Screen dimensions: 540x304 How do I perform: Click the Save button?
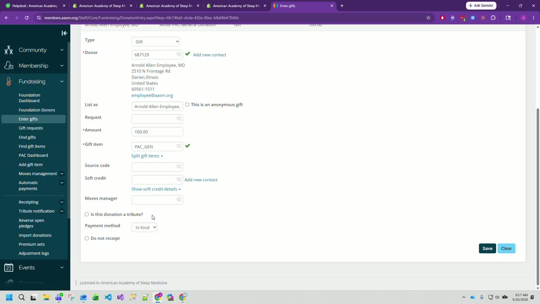click(487, 248)
